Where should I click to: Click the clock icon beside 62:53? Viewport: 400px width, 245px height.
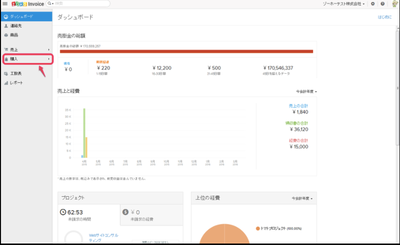[63, 212]
